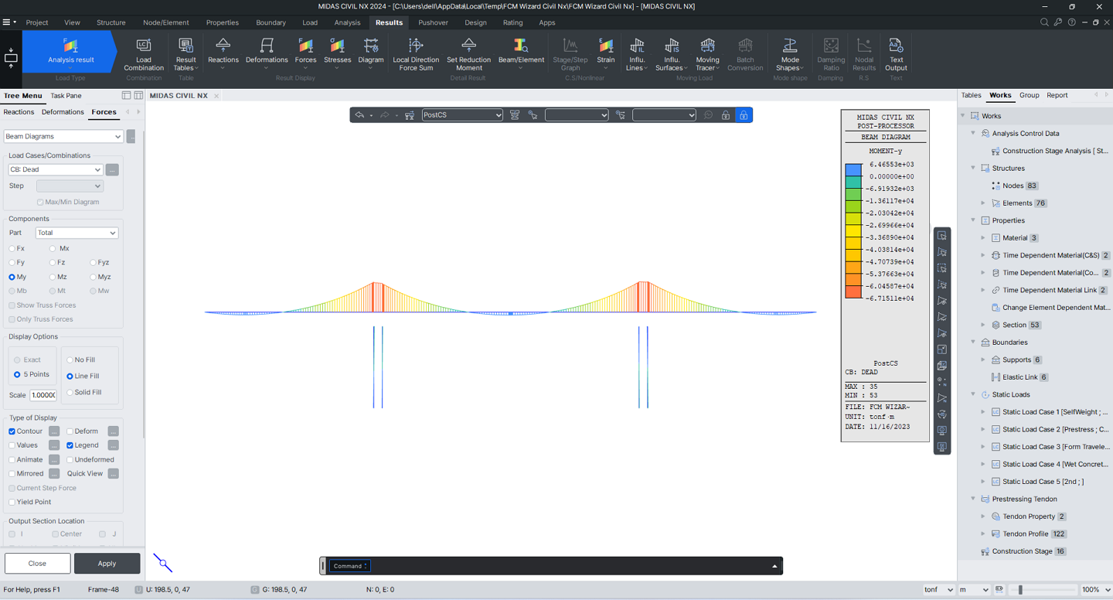Open the Pushover ribbon tab
Screen dimensions: 1113x600
[433, 22]
